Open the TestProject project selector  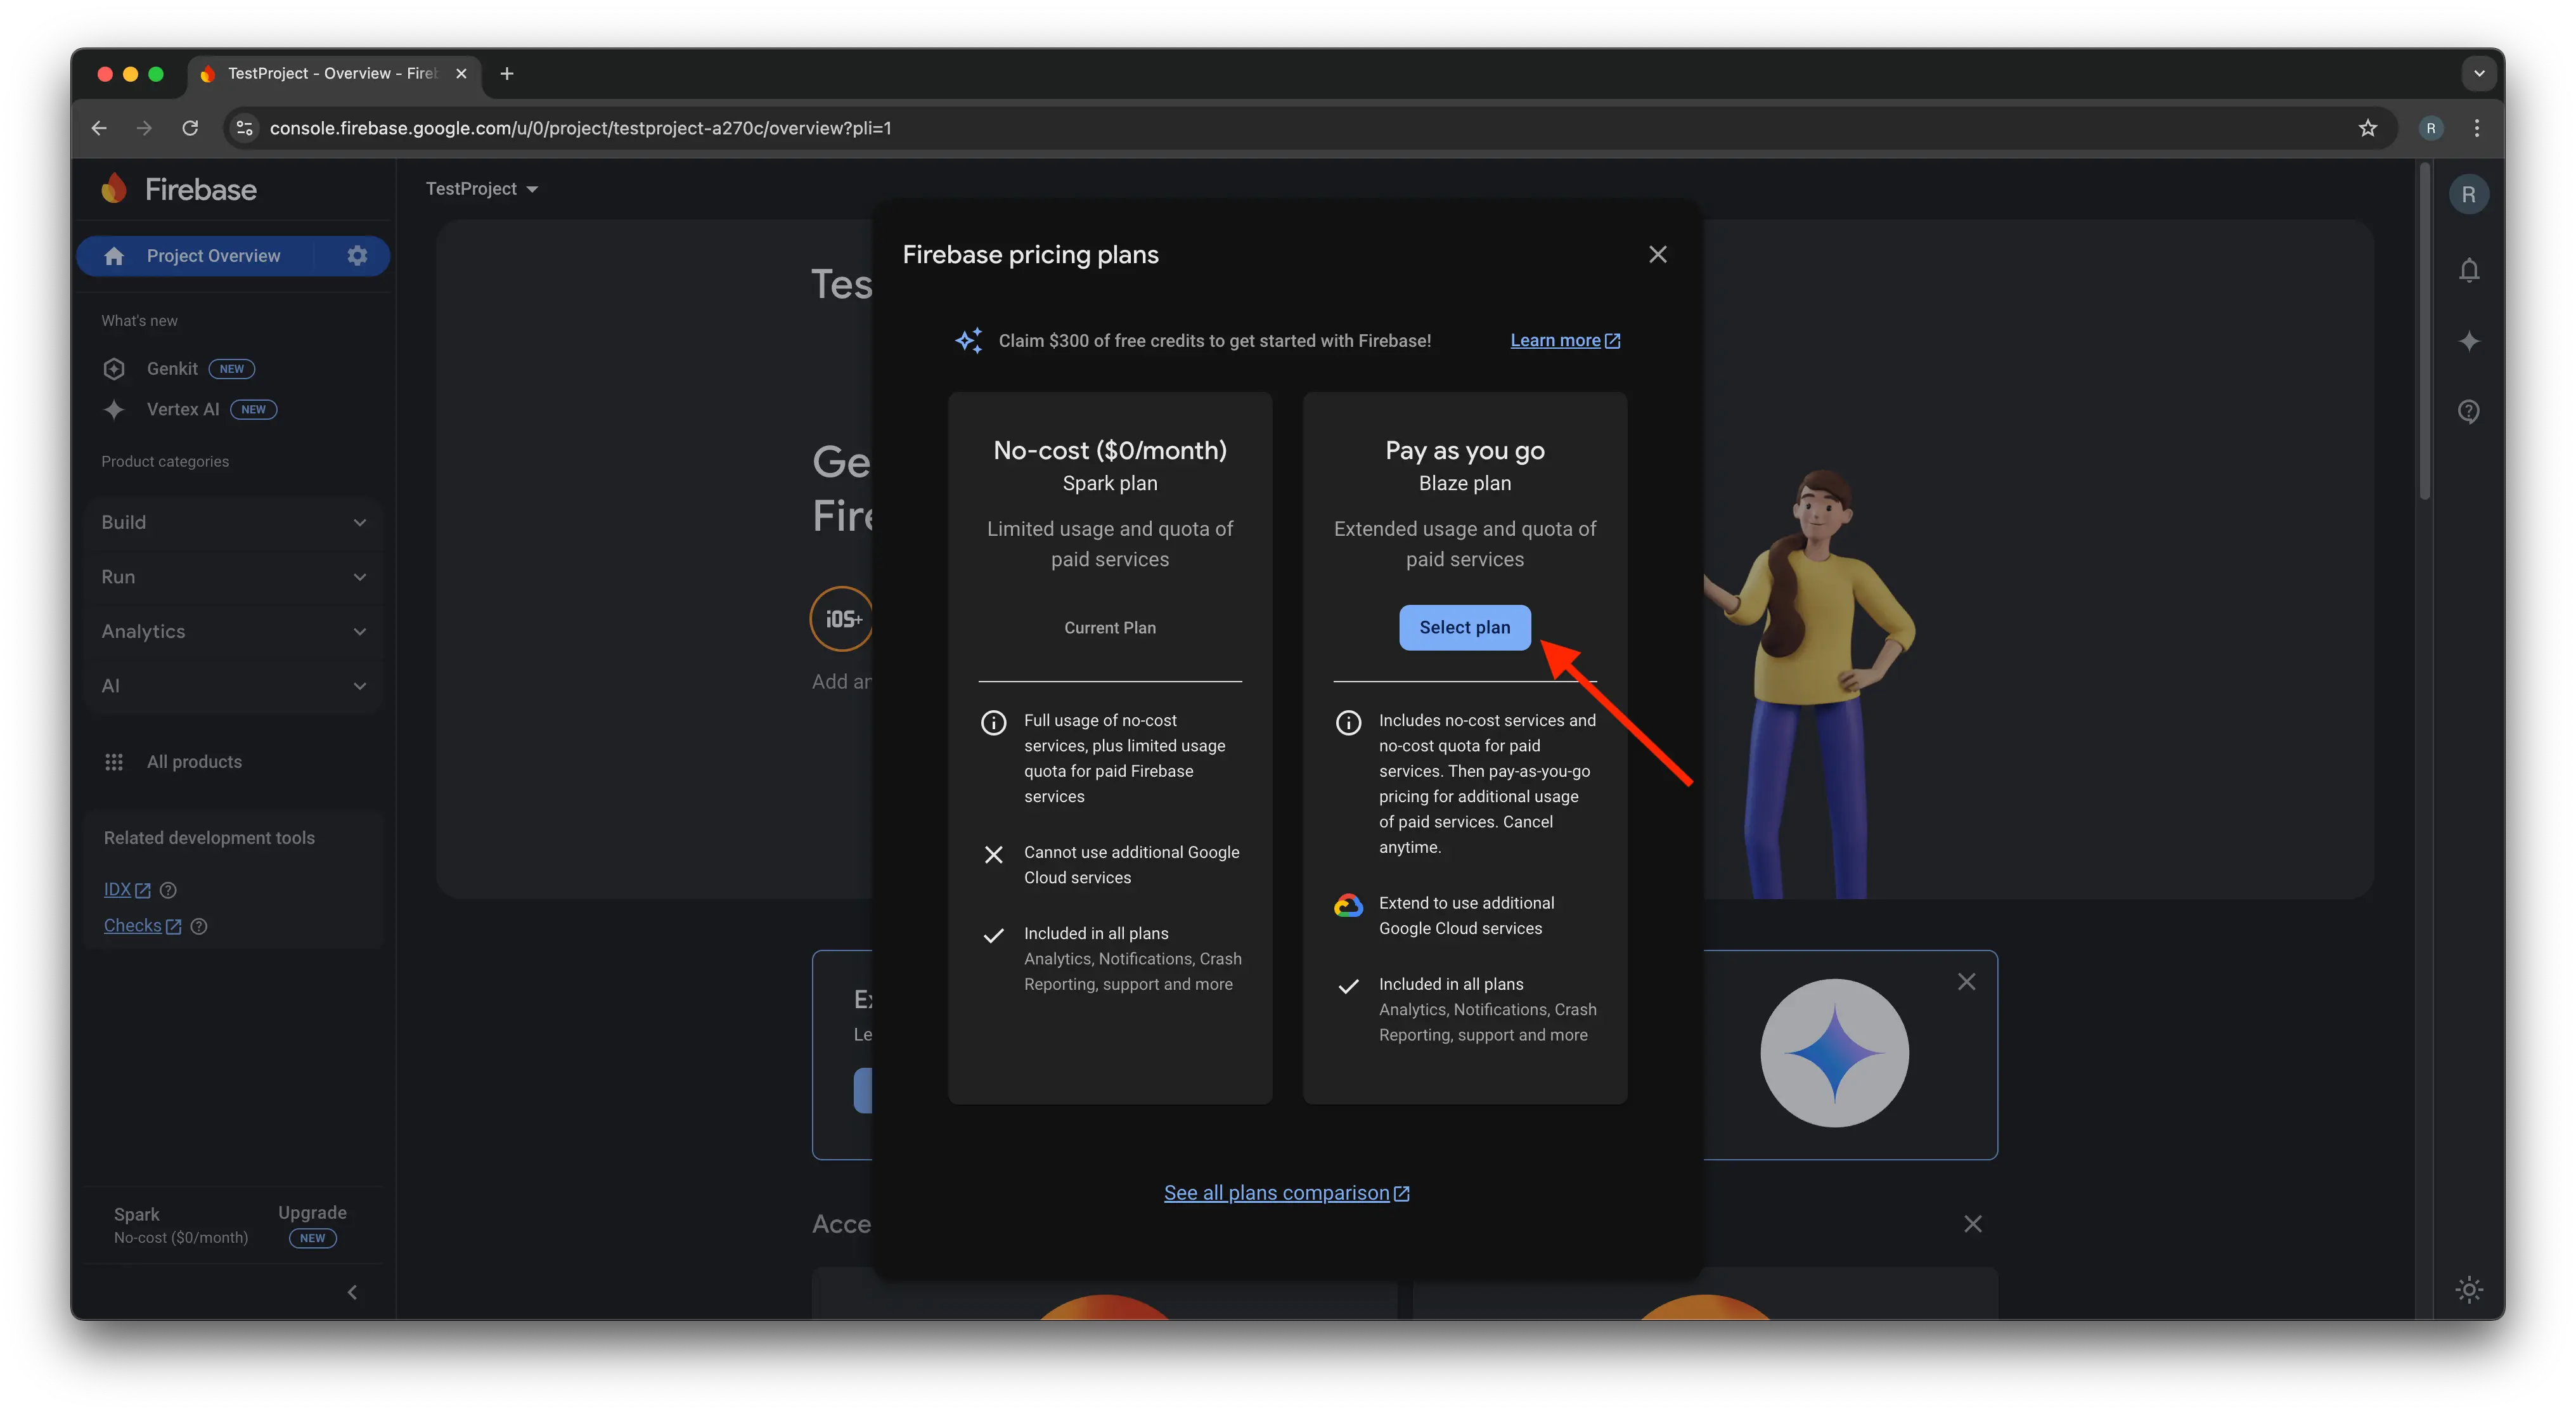[x=482, y=189]
